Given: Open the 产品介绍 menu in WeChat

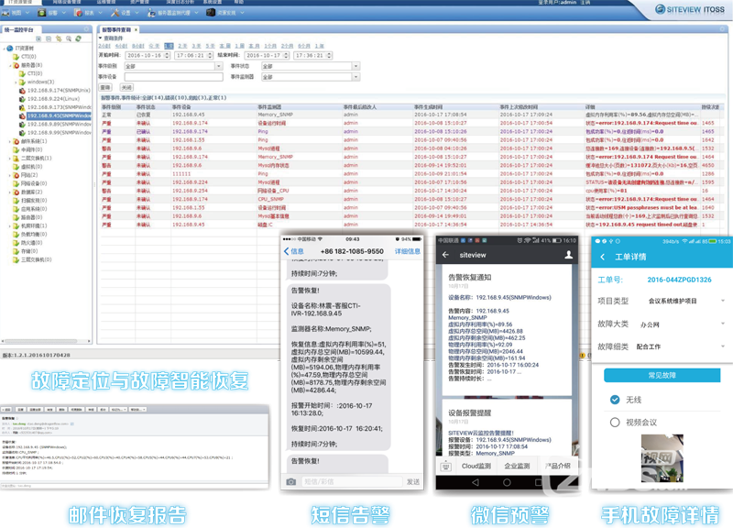Looking at the screenshot, I should (x=557, y=466).
